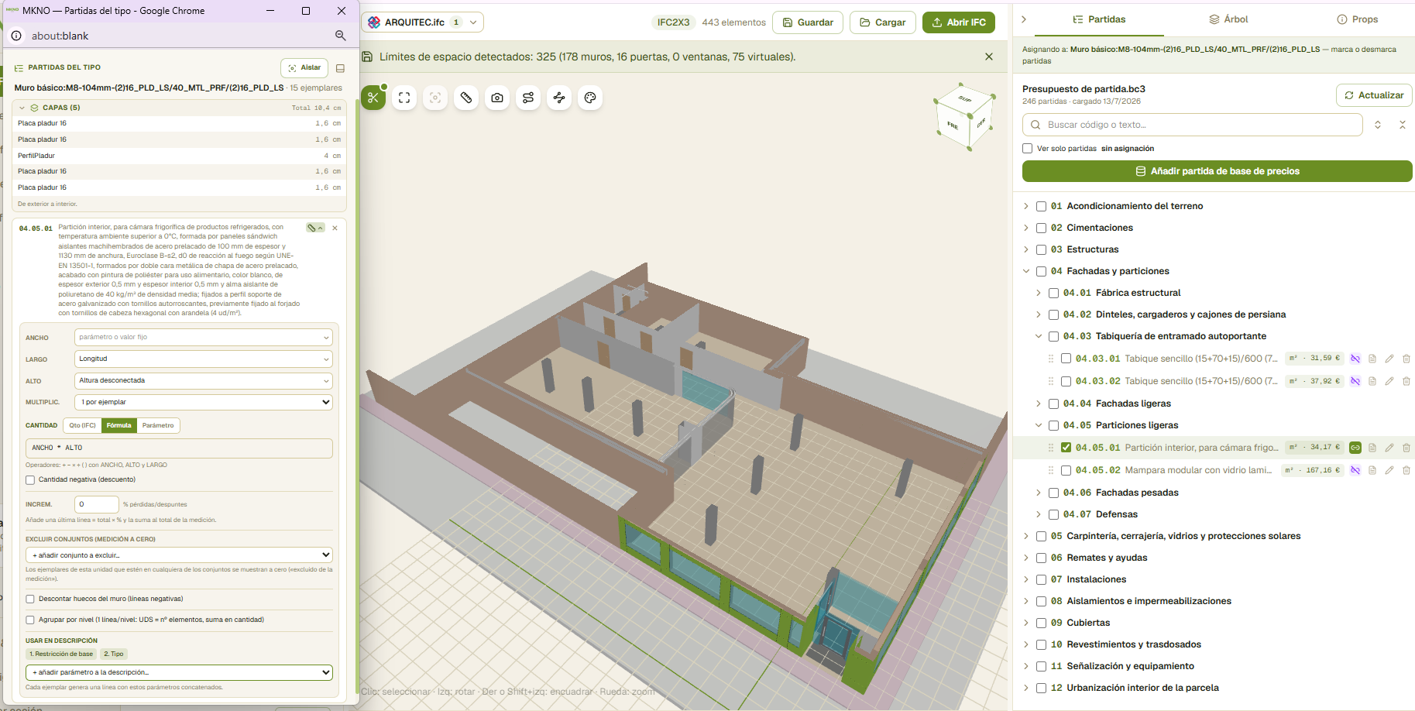The width and height of the screenshot is (1415, 711).
Task: Select the 'Qto (IFC)' quantity mode
Action: click(82, 425)
